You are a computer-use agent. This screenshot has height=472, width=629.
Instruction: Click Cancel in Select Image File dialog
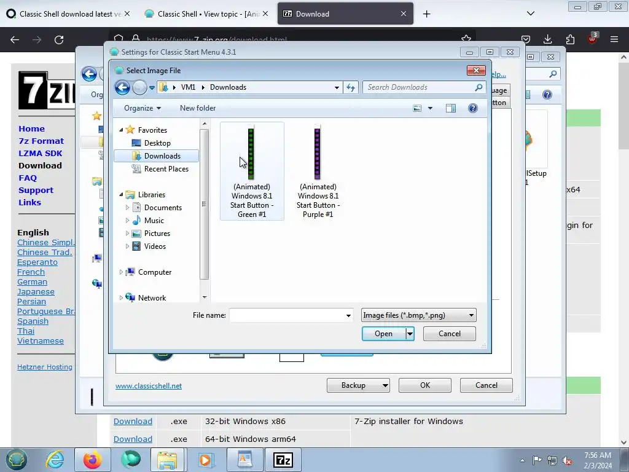(x=449, y=334)
